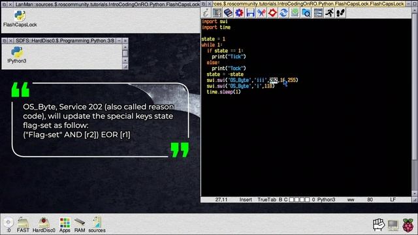418x235 pixels.
Task: Click the editor window's scroll-down arrow
Action: [x=415, y=194]
